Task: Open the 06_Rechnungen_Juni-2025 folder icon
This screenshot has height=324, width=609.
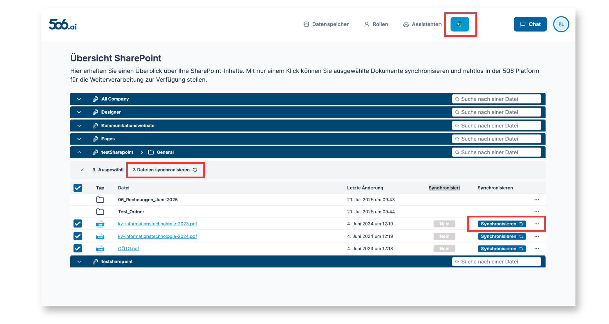Action: coord(100,200)
